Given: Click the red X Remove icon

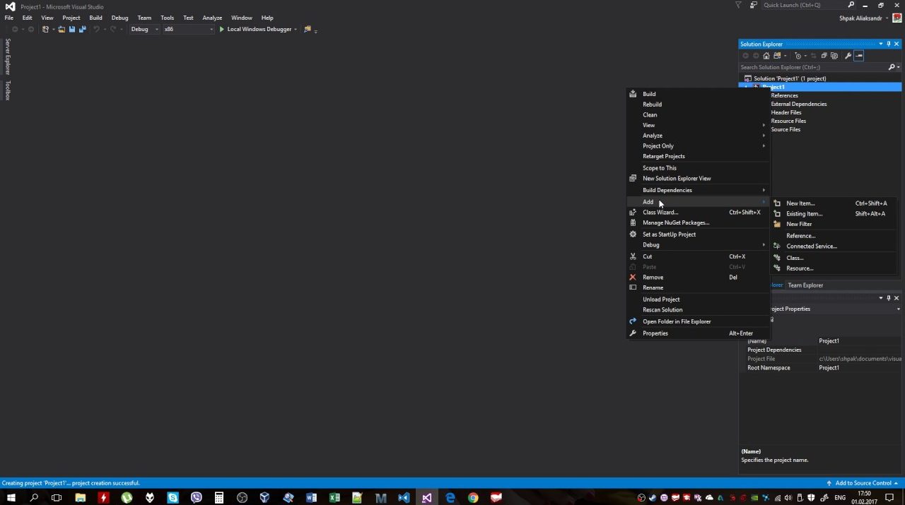Looking at the screenshot, I should [x=633, y=277].
